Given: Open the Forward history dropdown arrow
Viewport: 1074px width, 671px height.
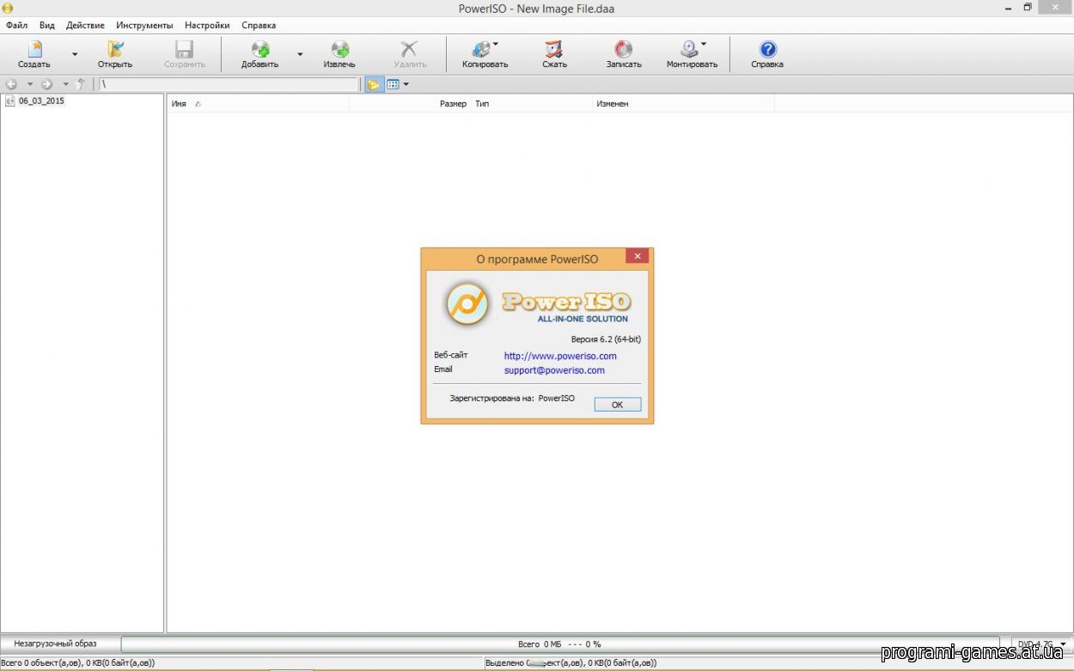Looking at the screenshot, I should (x=65, y=84).
